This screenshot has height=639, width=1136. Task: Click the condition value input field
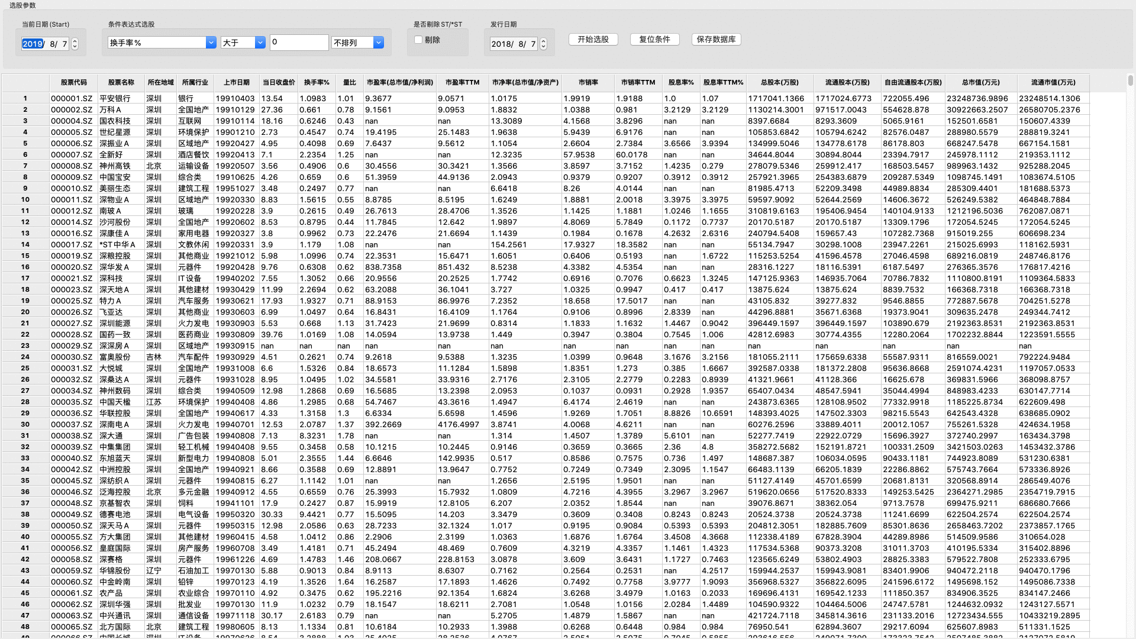coord(299,42)
